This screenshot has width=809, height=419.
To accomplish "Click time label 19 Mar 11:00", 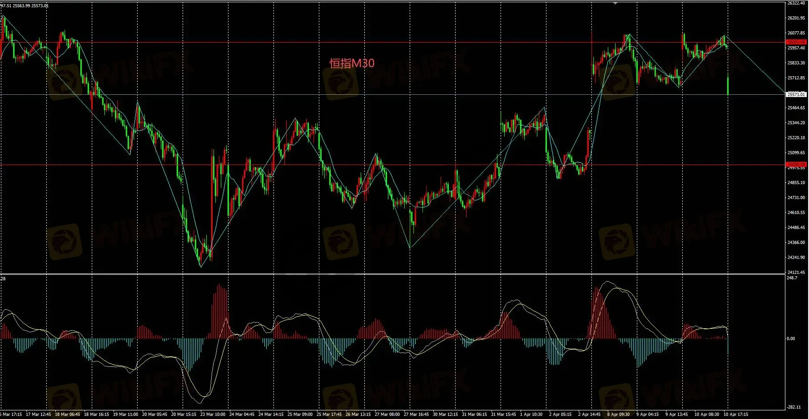I will point(125,414).
